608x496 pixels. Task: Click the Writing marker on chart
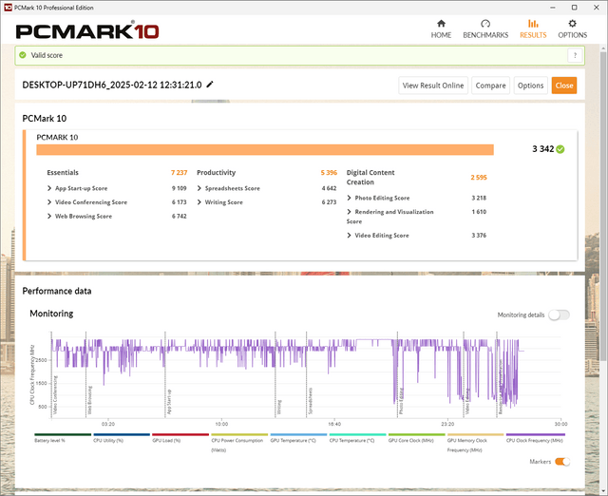(x=279, y=407)
